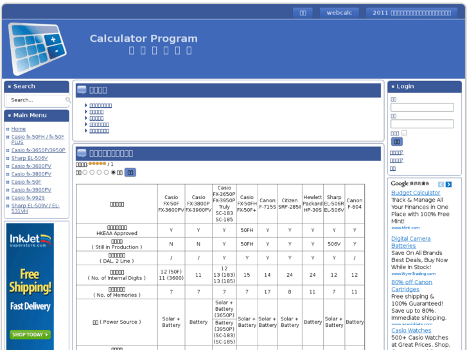
Task: Open the first top menu item left of webcalc
Action: 303,13
